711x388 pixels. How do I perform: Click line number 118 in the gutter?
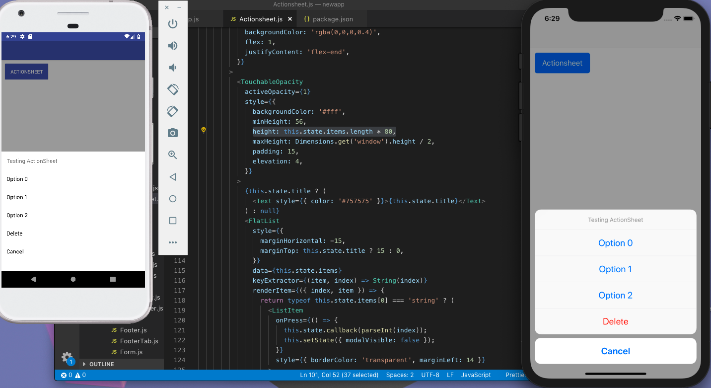(x=179, y=300)
